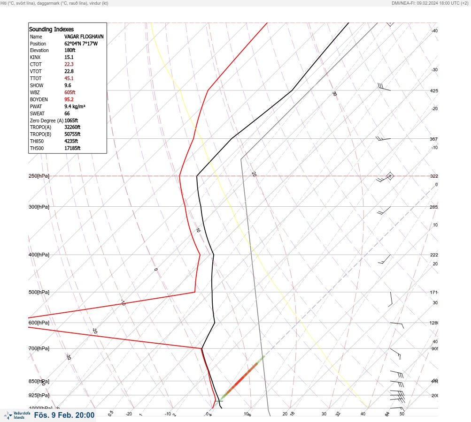Click the TH500 value 17185ft

[x=72, y=148]
